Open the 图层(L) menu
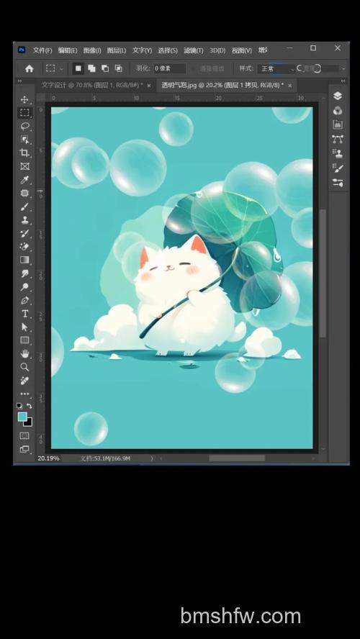 (117, 50)
